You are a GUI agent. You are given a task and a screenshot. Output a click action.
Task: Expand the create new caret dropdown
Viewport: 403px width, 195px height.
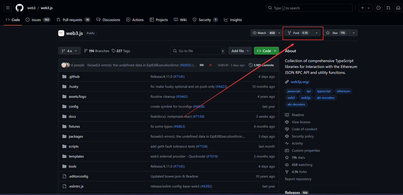click(x=369, y=8)
